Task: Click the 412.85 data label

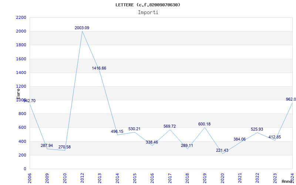Action: pyautogui.click(x=275, y=137)
